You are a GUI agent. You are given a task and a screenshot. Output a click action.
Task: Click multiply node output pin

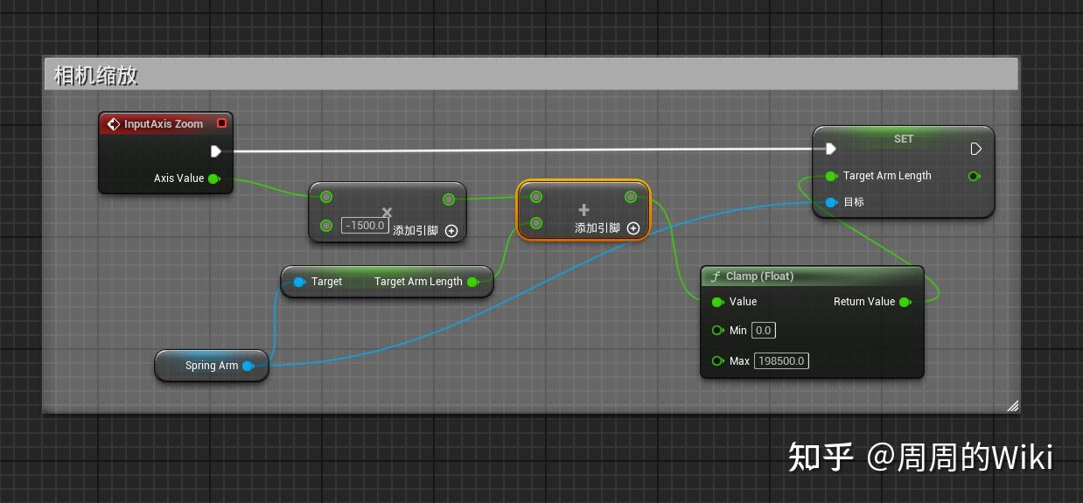pos(449,199)
